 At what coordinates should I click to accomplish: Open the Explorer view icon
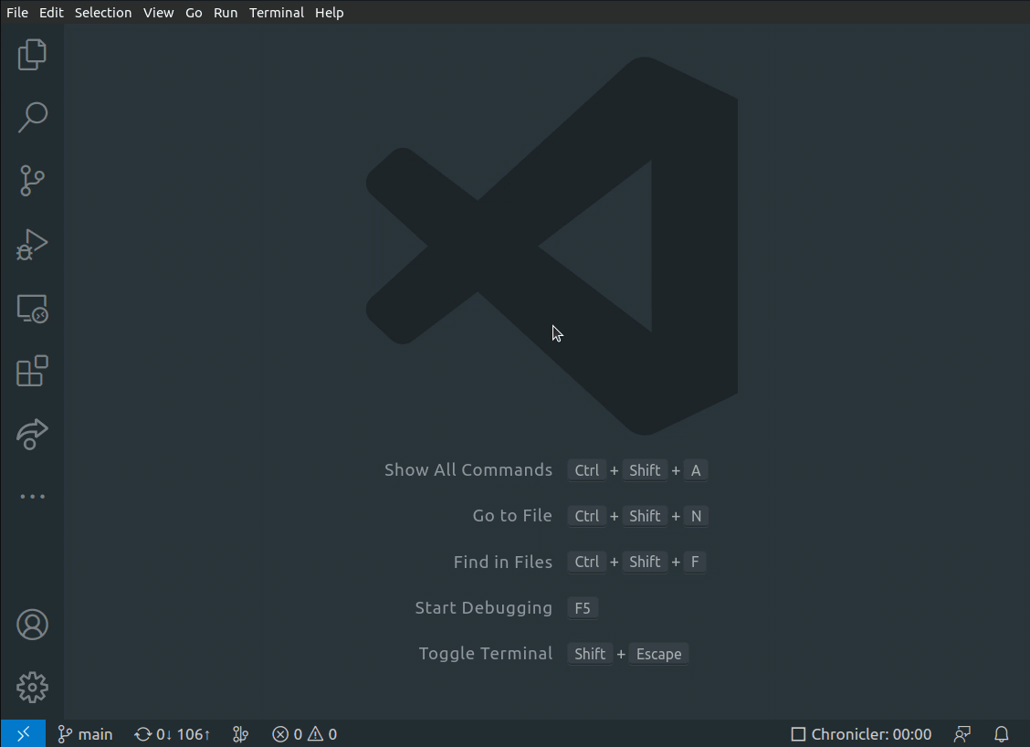(x=32, y=55)
